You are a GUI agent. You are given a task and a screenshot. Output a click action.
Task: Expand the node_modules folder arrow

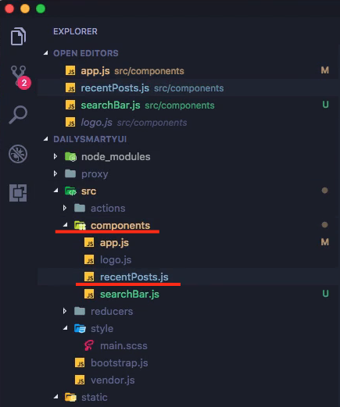pos(55,156)
